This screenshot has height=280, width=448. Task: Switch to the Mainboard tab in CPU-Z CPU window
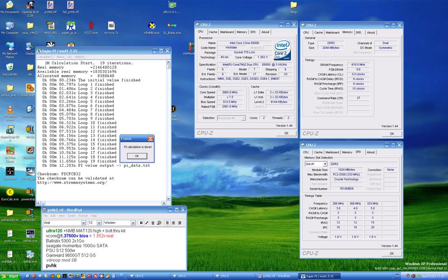tap(227, 32)
